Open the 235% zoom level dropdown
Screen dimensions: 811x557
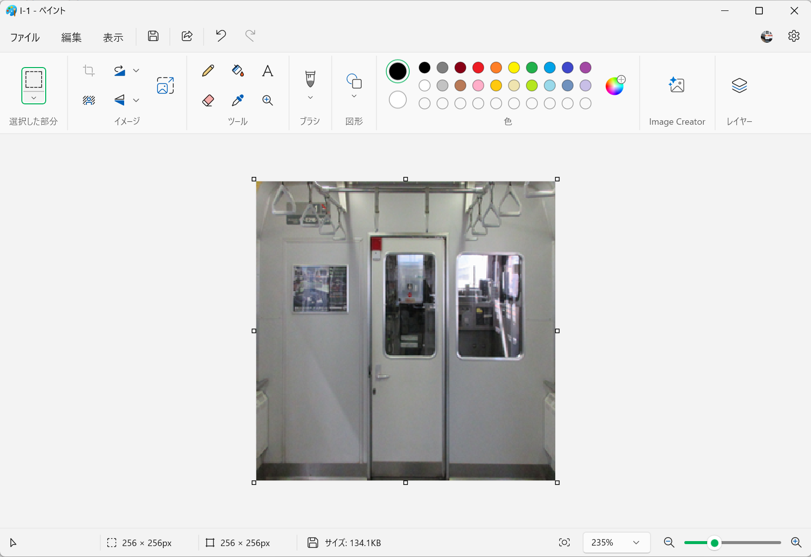pos(616,543)
